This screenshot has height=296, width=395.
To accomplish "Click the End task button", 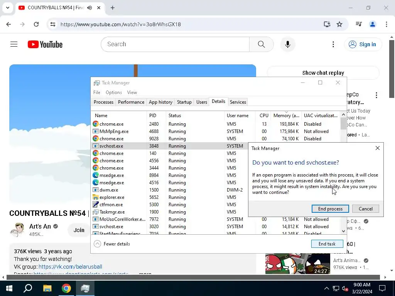I will [327, 244].
